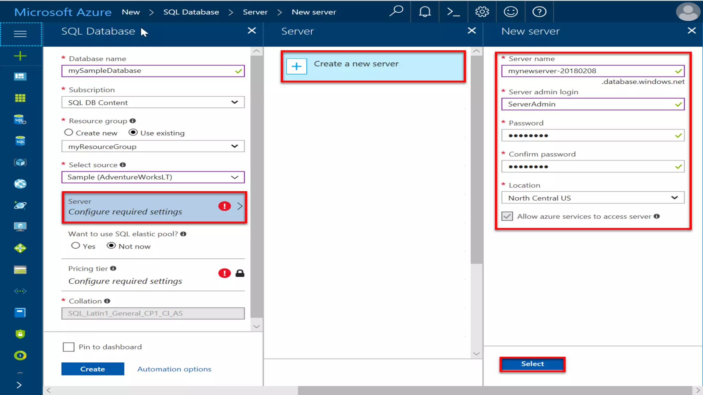Open Virtual networks arrows icon
Image resolution: width=703 pixels, height=395 pixels.
coord(20,291)
